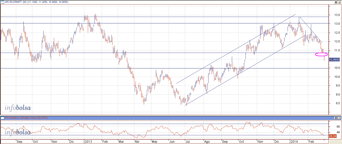The width and height of the screenshot is (342, 144).
Task: Click the current price label 10.9650
Action: pos(334,60)
